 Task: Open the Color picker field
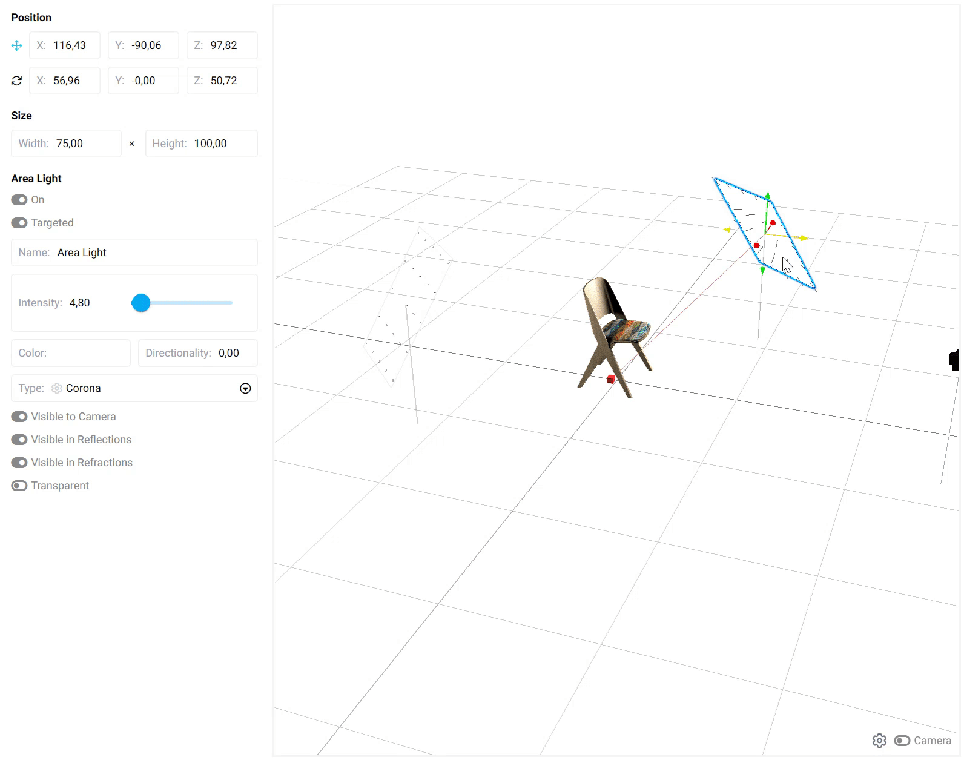point(71,353)
